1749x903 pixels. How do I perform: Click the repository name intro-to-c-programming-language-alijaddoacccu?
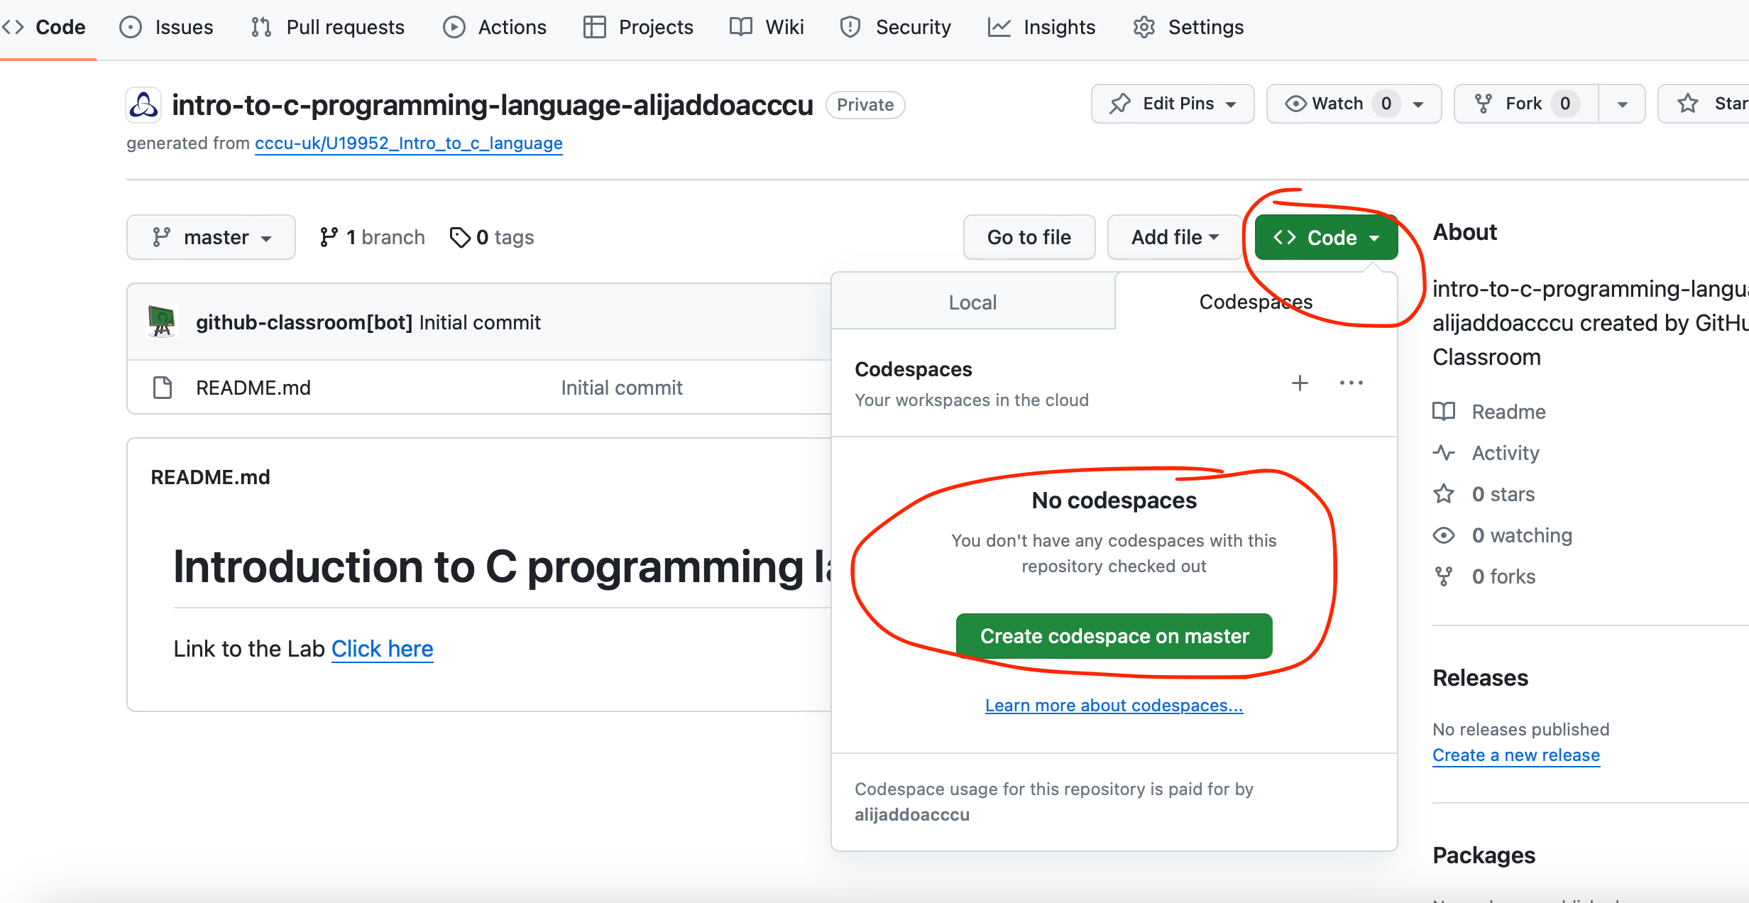click(493, 105)
